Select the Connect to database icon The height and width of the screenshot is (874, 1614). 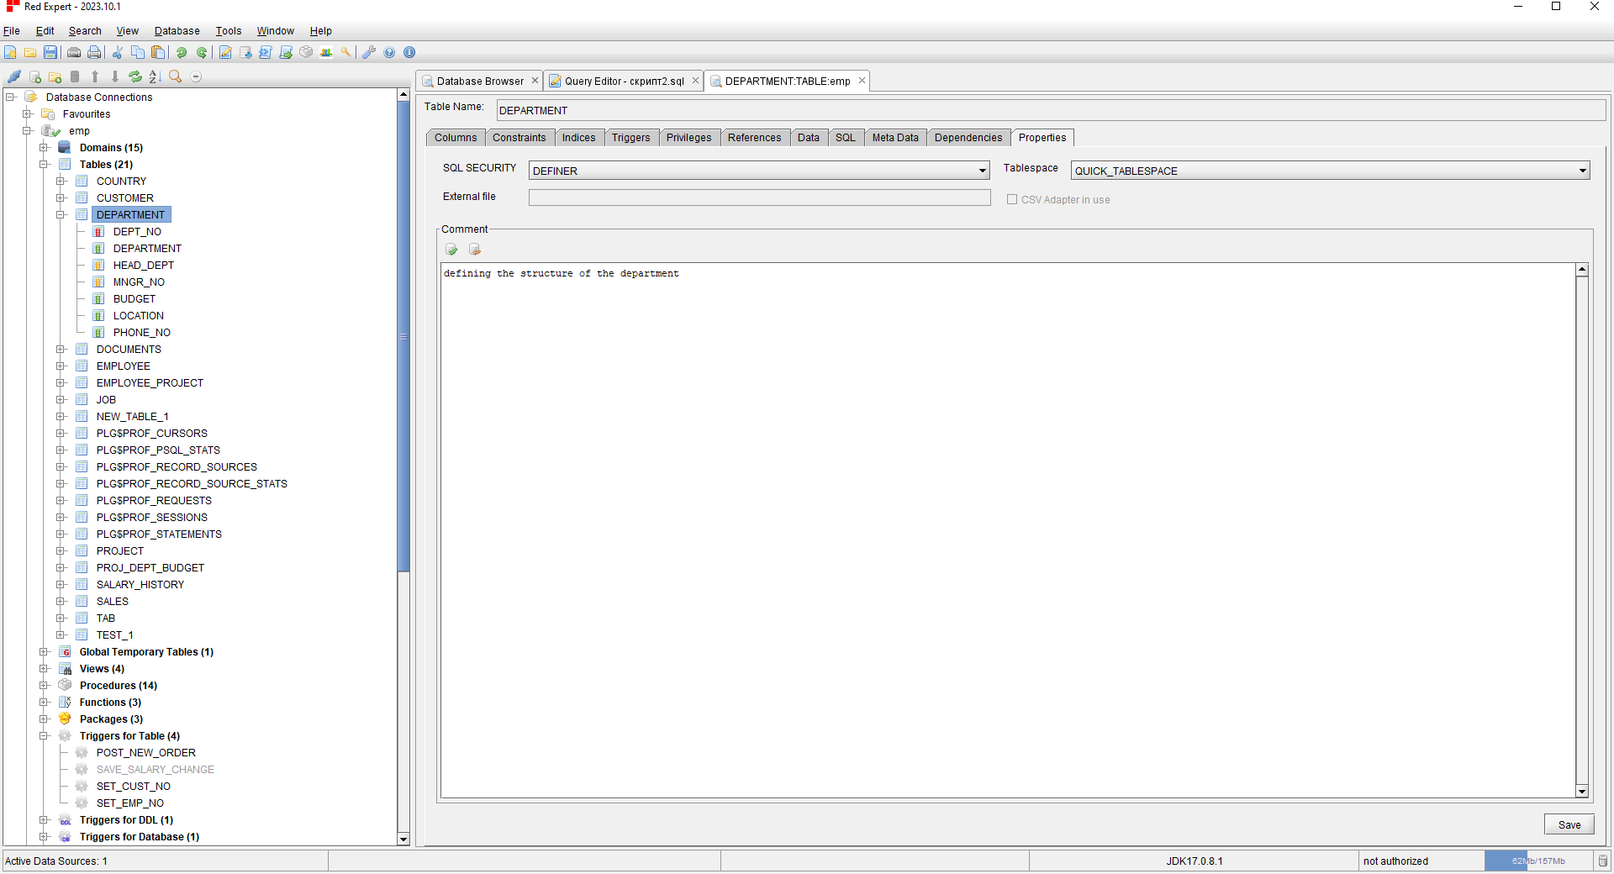14,76
